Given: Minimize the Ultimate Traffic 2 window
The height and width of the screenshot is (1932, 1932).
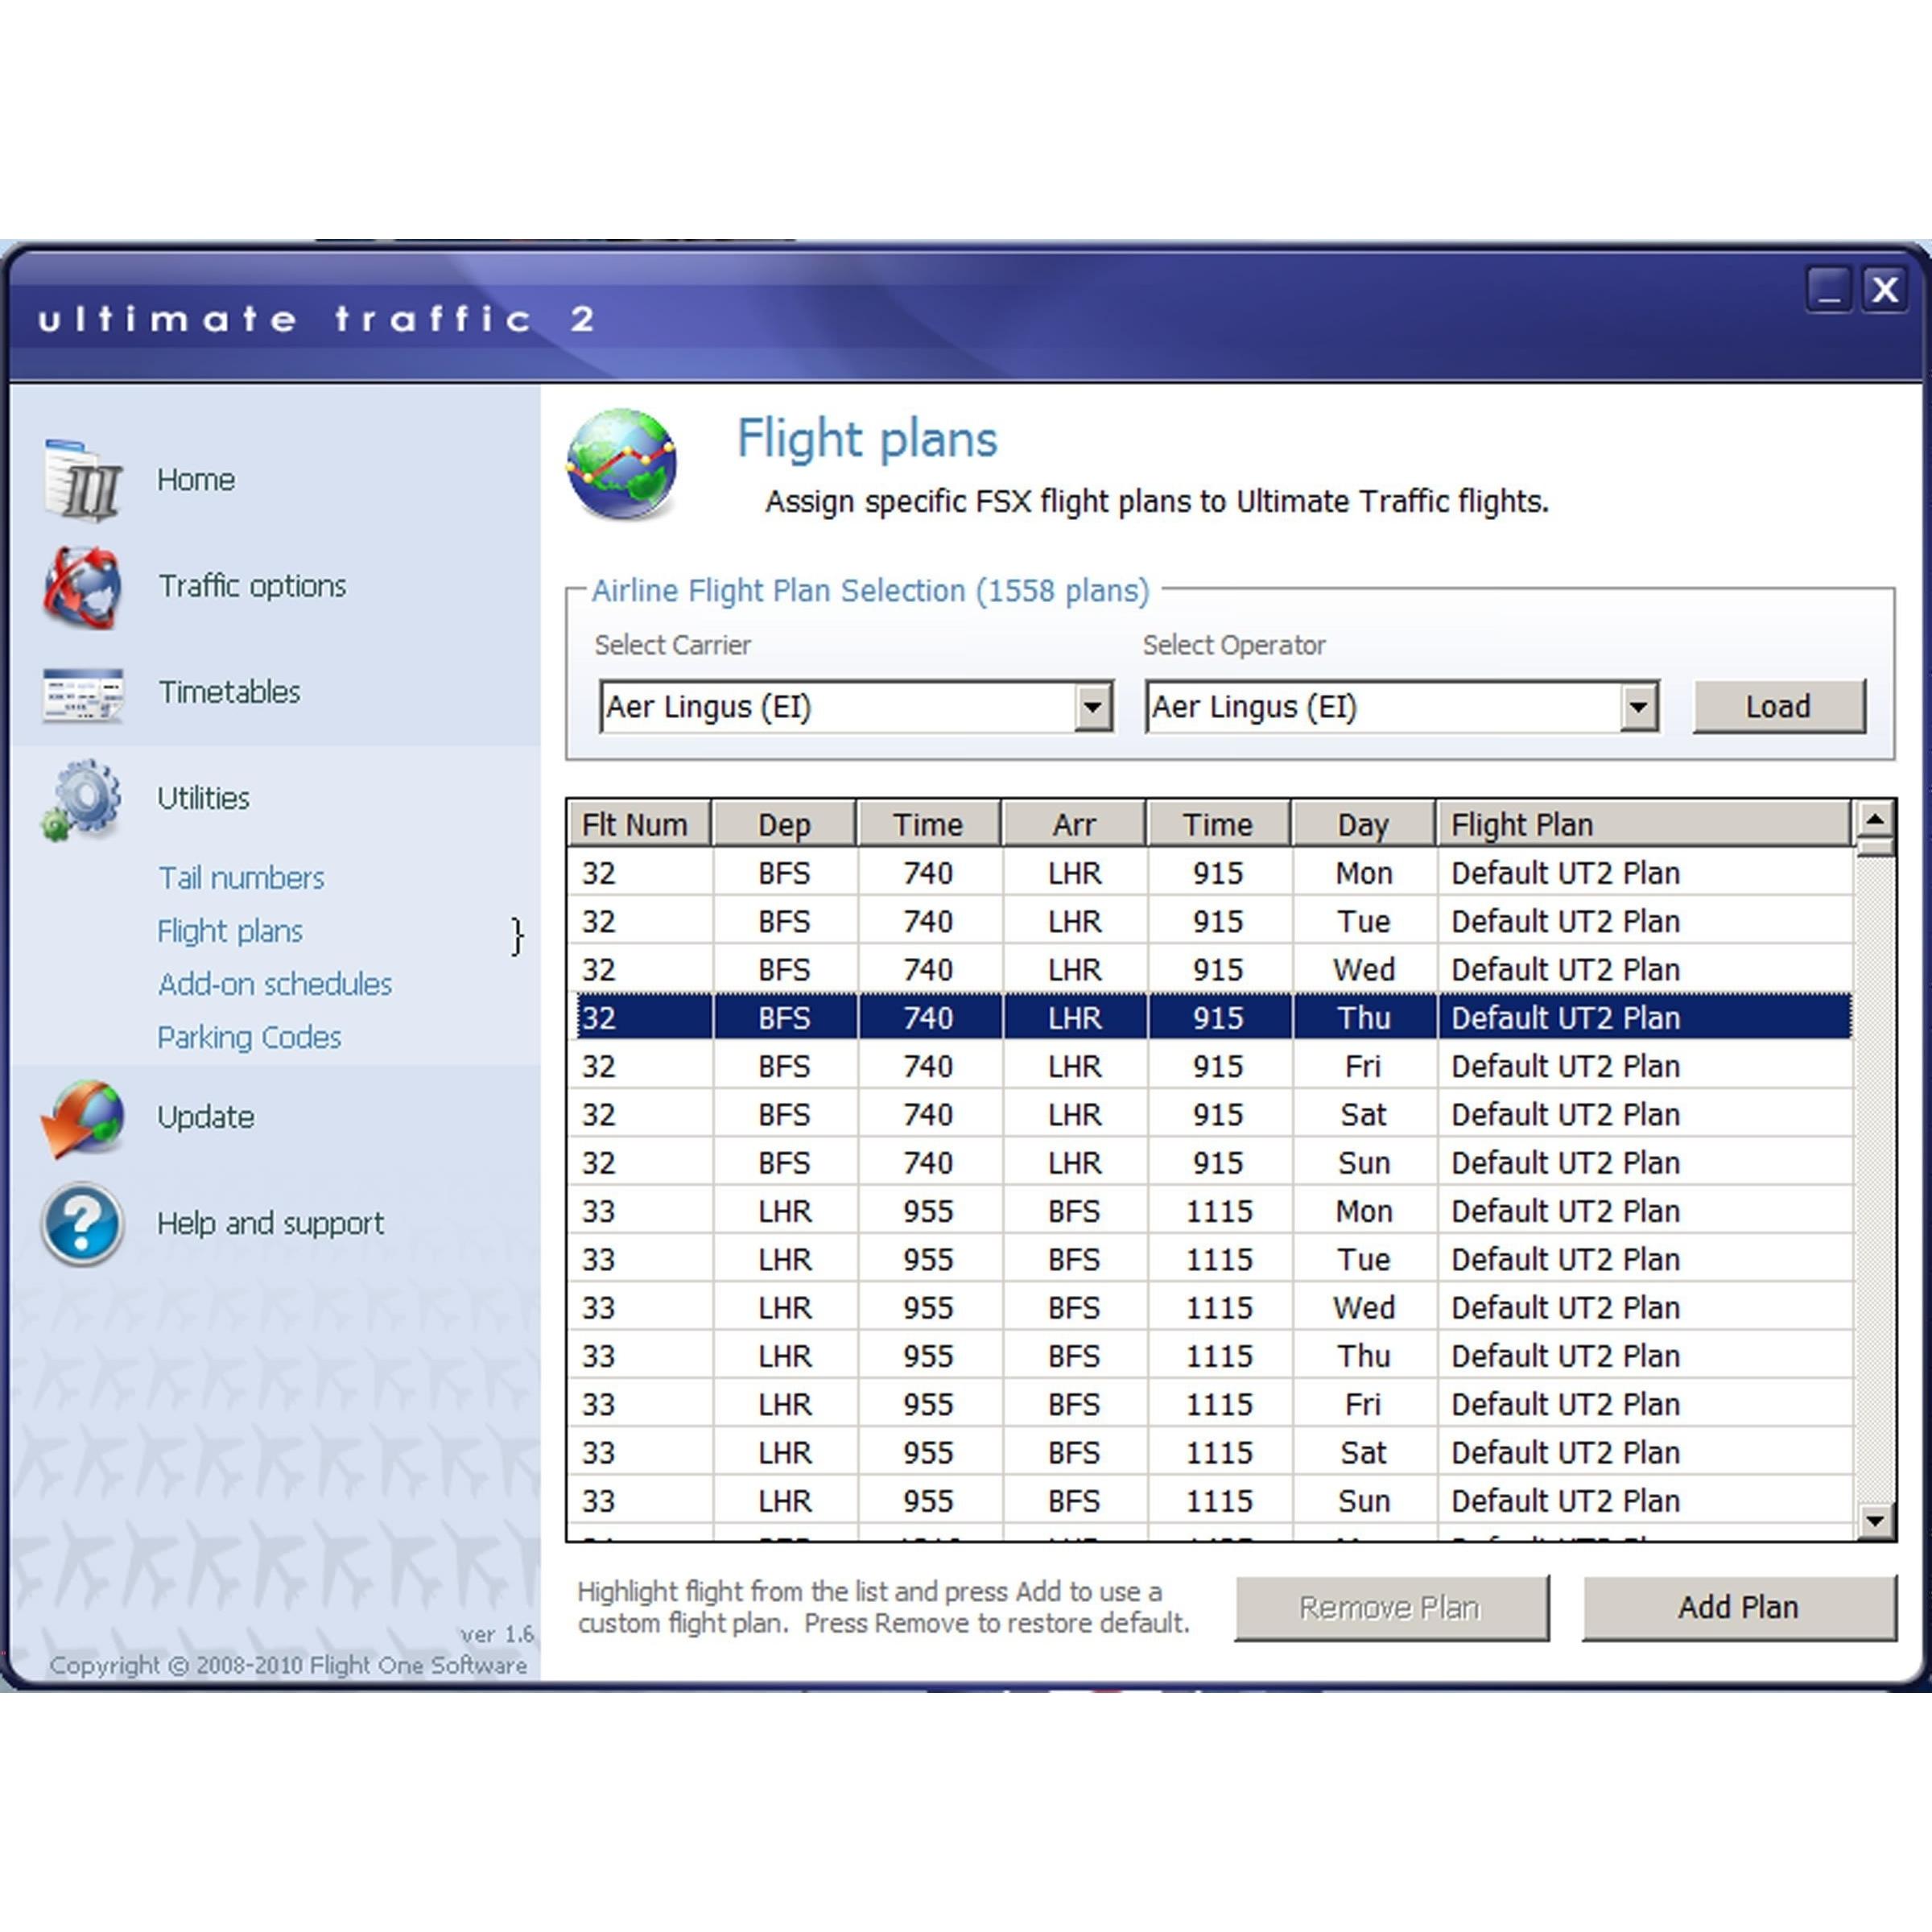Looking at the screenshot, I should click(1829, 290).
